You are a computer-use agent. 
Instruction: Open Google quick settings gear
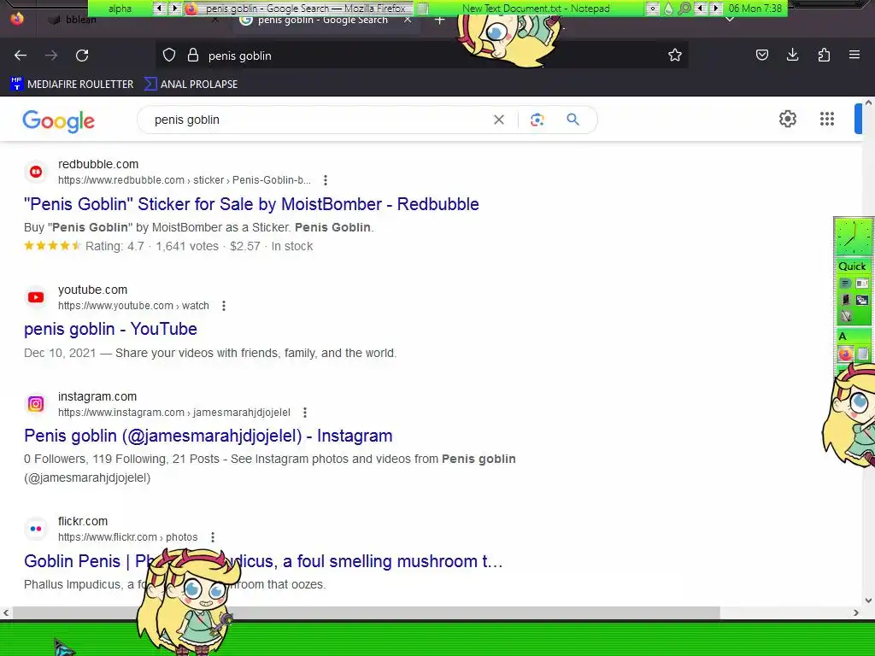click(x=787, y=119)
